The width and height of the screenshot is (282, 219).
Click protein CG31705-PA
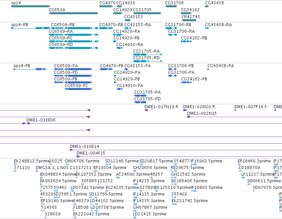coord(140,96)
